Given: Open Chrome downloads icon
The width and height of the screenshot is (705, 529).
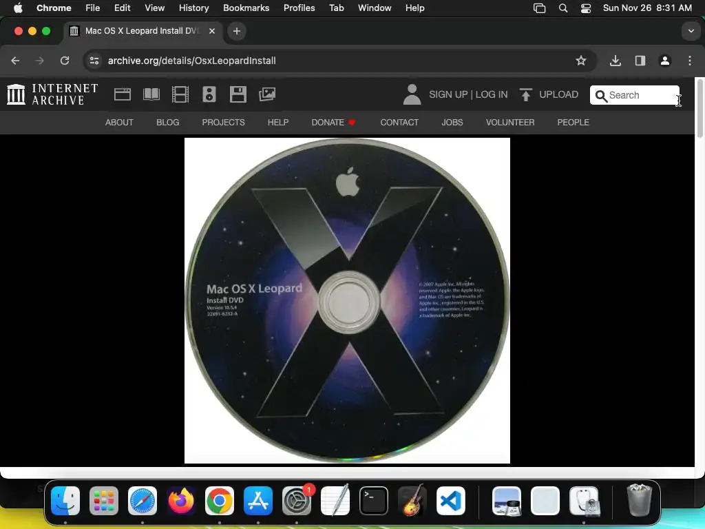Looking at the screenshot, I should [615, 61].
